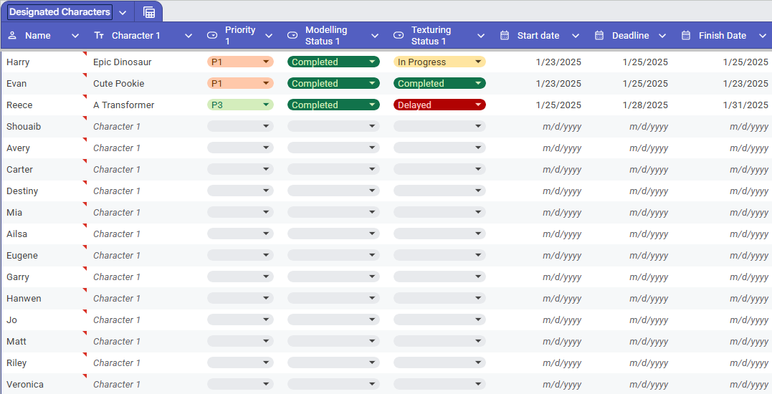Open Matt's empty texturing status dropdown

439,342
